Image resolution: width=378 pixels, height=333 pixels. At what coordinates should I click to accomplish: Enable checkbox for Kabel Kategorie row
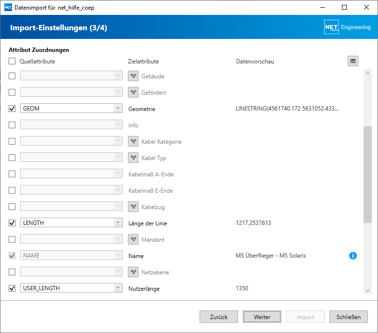12,141
